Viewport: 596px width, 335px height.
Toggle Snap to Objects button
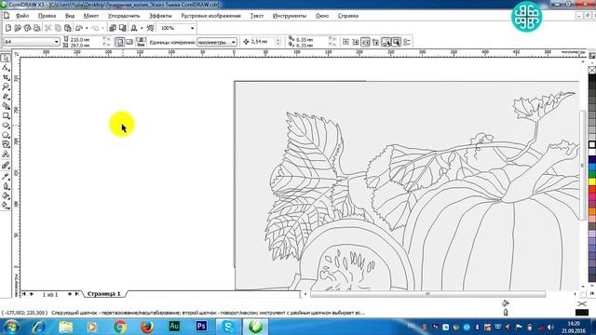[365, 42]
